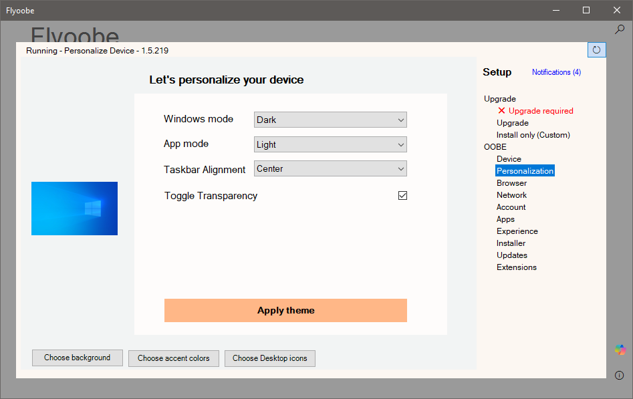Select the Personalization item
The image size is (633, 399).
click(525, 171)
